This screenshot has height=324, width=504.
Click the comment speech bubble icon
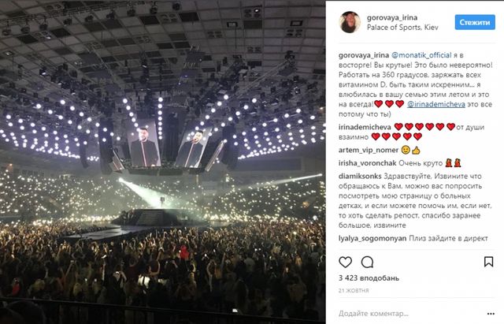(367, 261)
